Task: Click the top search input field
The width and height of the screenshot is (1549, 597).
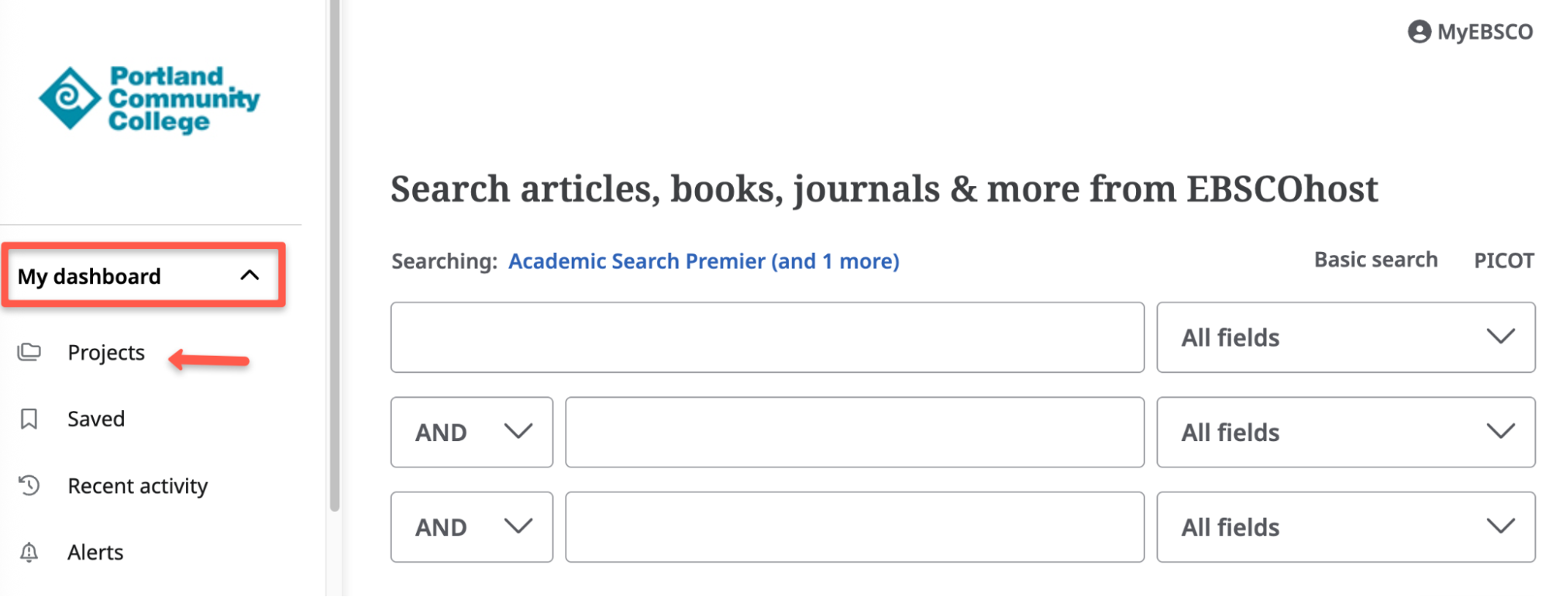Action: click(767, 337)
